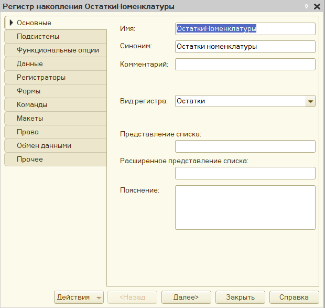The width and height of the screenshot is (325, 308).
Task: Focus the Комментарий text field
Action: coord(245,65)
